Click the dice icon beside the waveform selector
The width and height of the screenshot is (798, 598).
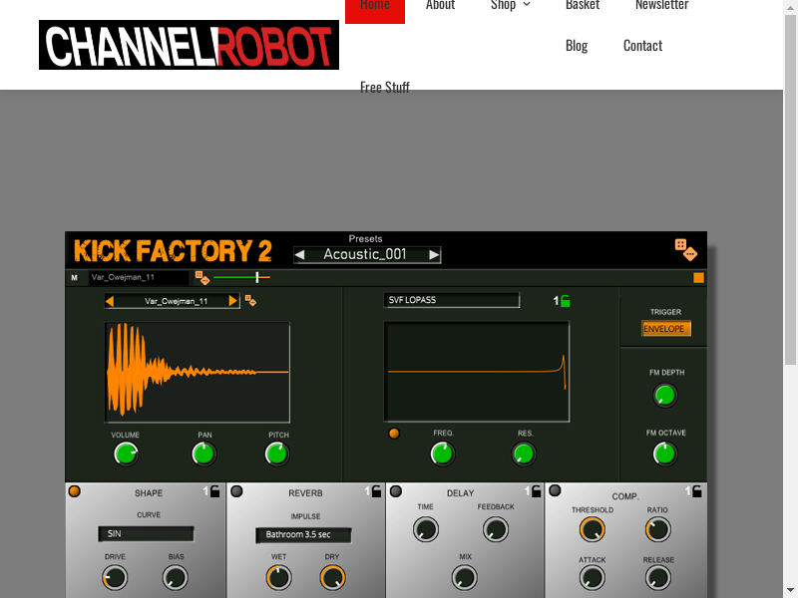pyautogui.click(x=251, y=300)
